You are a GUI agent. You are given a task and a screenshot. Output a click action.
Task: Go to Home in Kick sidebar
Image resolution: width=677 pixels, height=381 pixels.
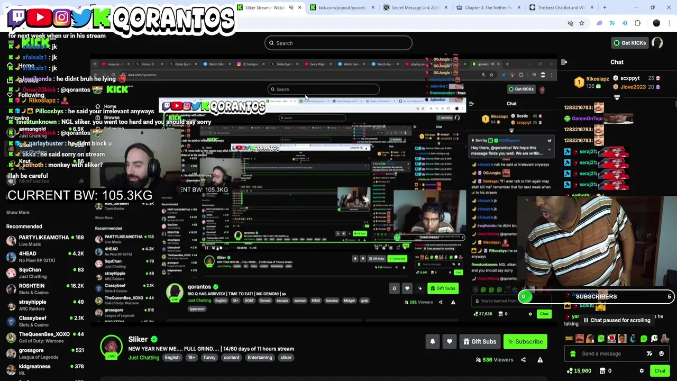(x=26, y=66)
